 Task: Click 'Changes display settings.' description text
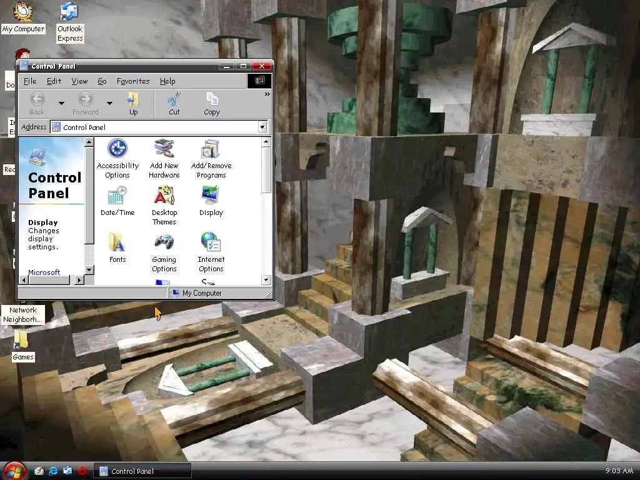pos(44,239)
